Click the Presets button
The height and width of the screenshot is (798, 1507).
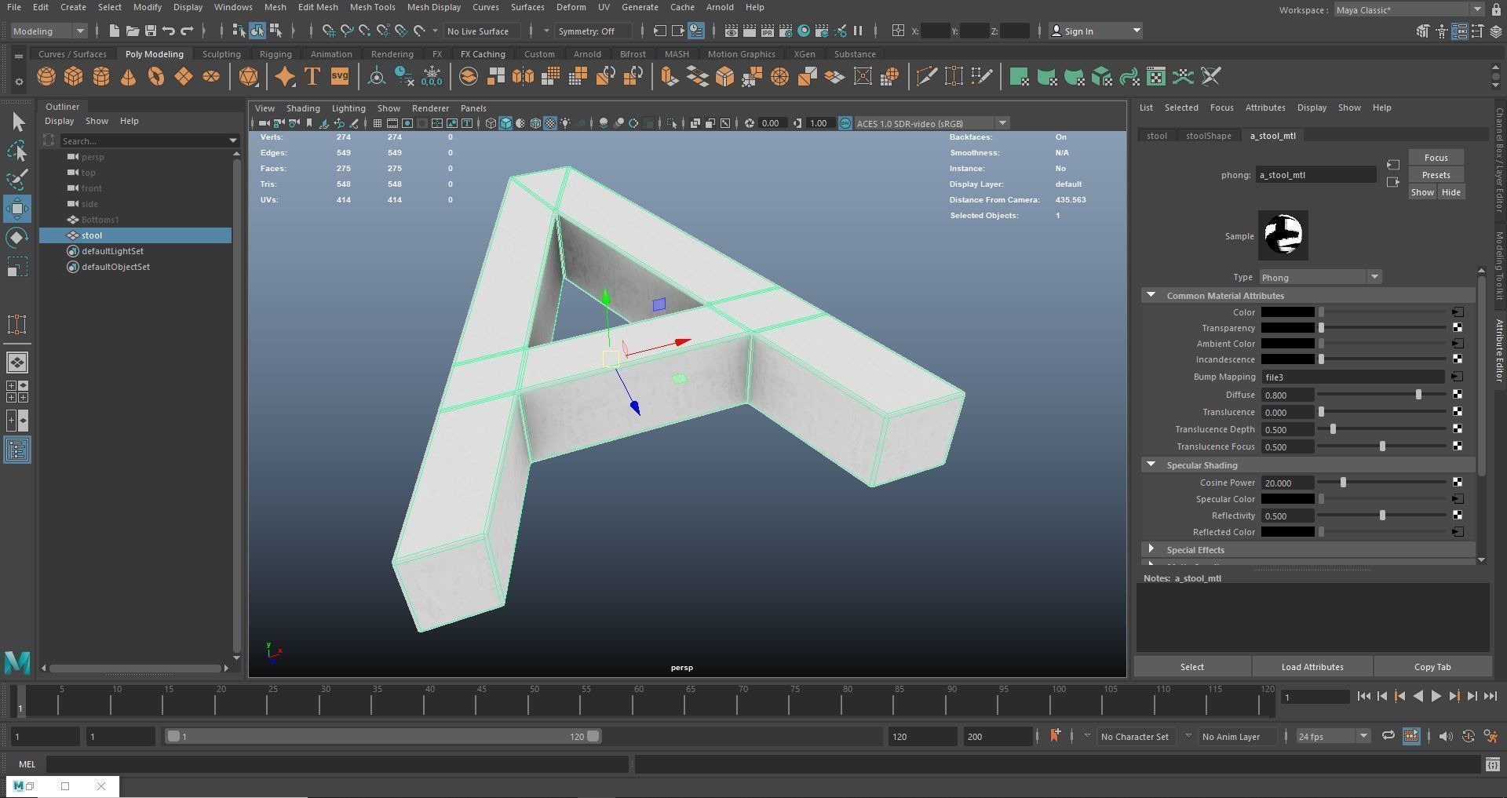1435,175
